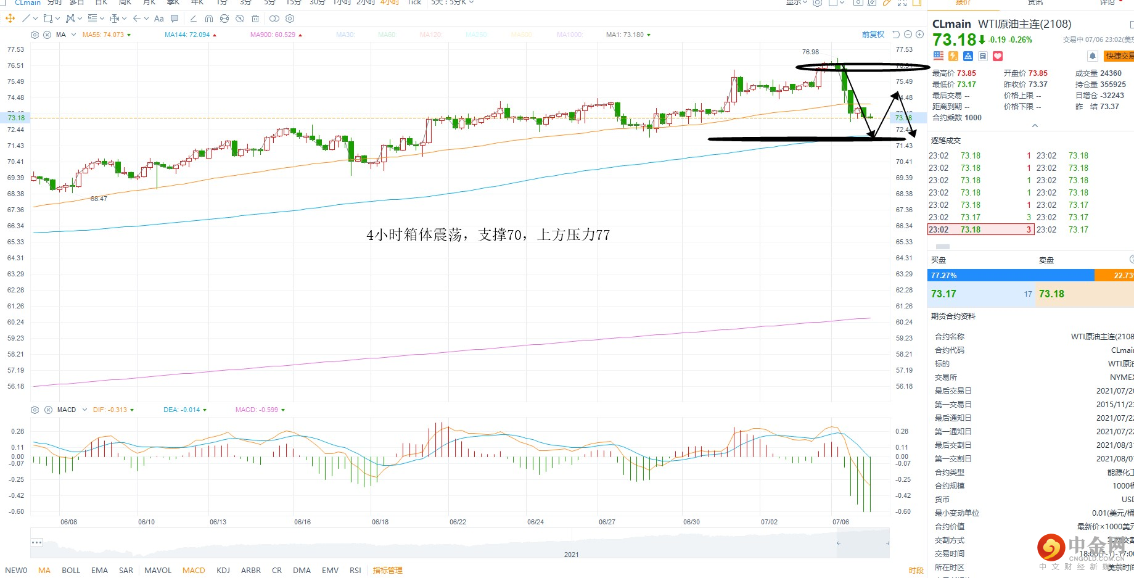Click the US flag market icon
This screenshot has height=578, width=1134.
[939, 56]
